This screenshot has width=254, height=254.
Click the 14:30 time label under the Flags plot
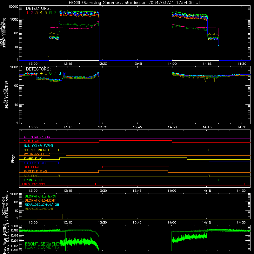[241, 191]
